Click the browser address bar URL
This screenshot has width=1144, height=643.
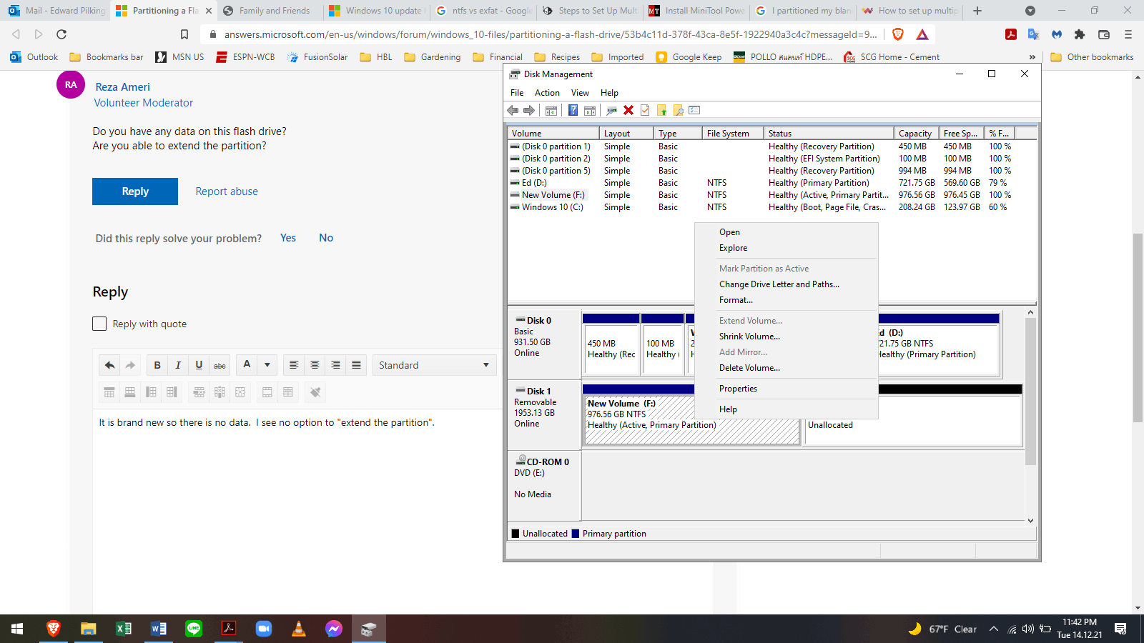tap(551, 34)
